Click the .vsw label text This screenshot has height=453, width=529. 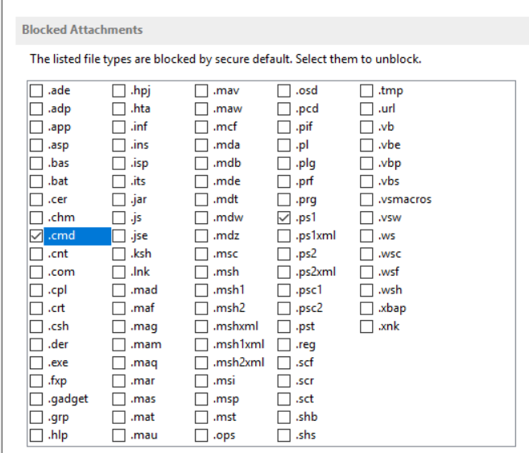coord(390,218)
